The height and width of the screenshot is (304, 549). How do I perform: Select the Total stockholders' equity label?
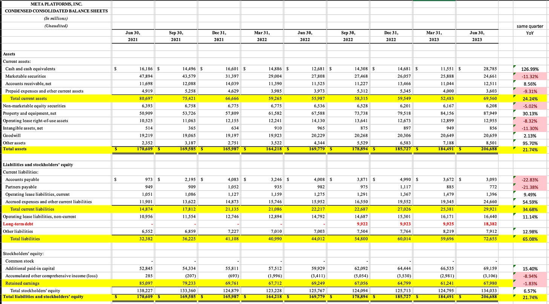(35, 290)
